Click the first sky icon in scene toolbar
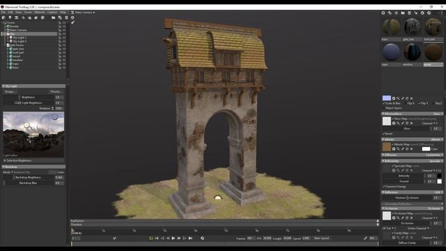The image size is (446, 251). point(3,17)
